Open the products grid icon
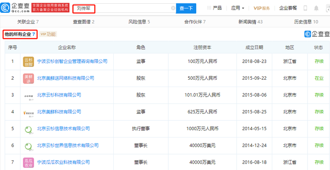330x170 pixels. (x=209, y=8)
